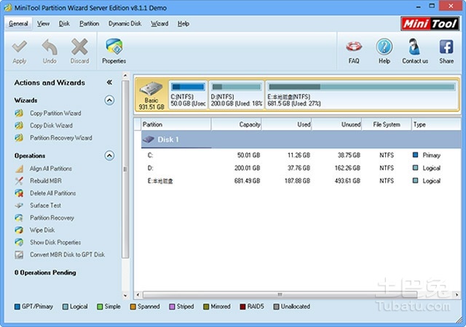Click the RAID5 legend swatch
Image resolution: width=466 pixels, height=327 pixels.
click(242, 307)
